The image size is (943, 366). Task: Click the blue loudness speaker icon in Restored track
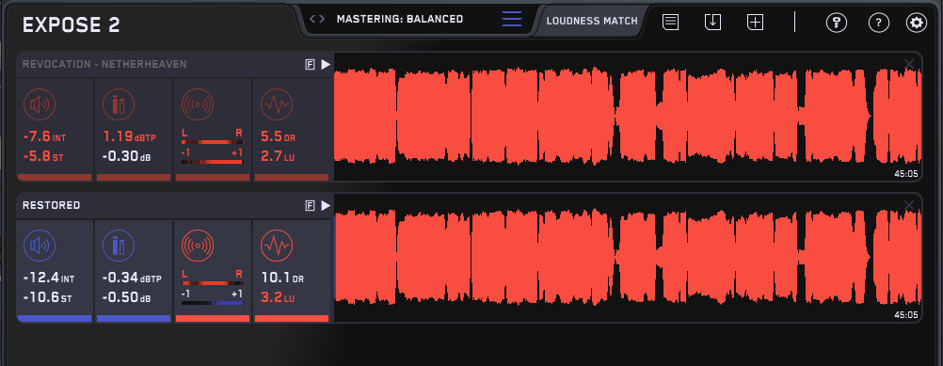point(40,246)
